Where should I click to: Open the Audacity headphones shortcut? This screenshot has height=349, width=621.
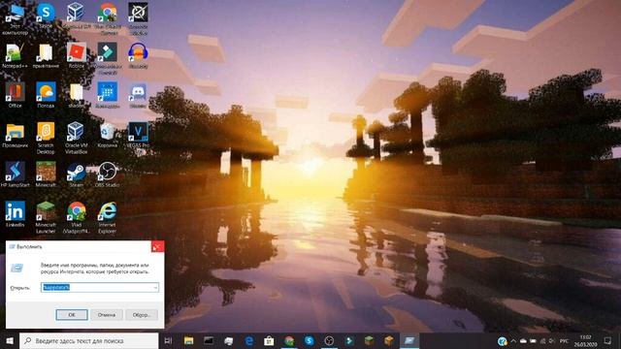(138, 55)
